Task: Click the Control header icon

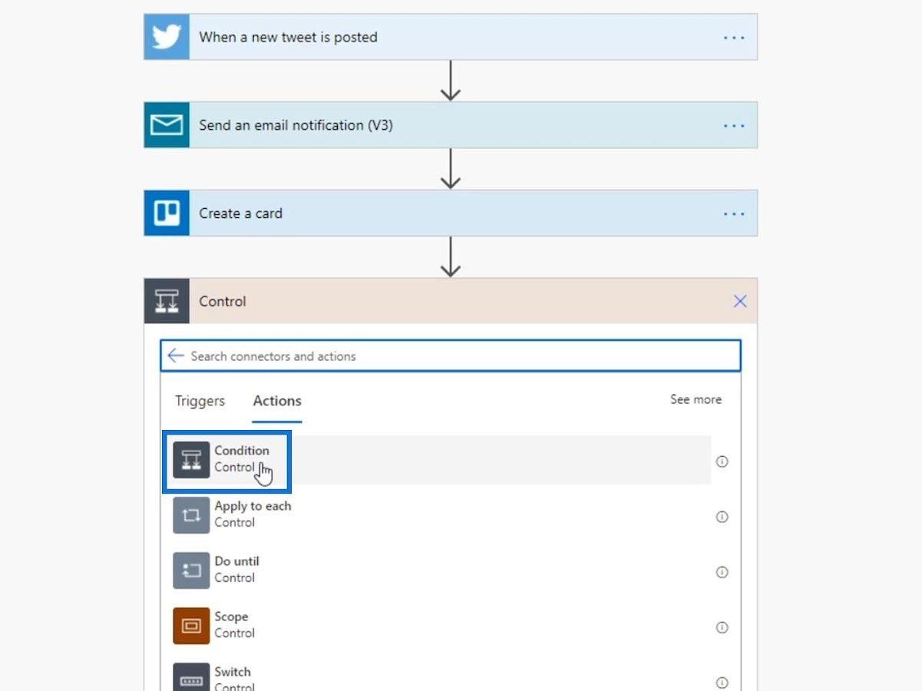Action: click(x=167, y=301)
